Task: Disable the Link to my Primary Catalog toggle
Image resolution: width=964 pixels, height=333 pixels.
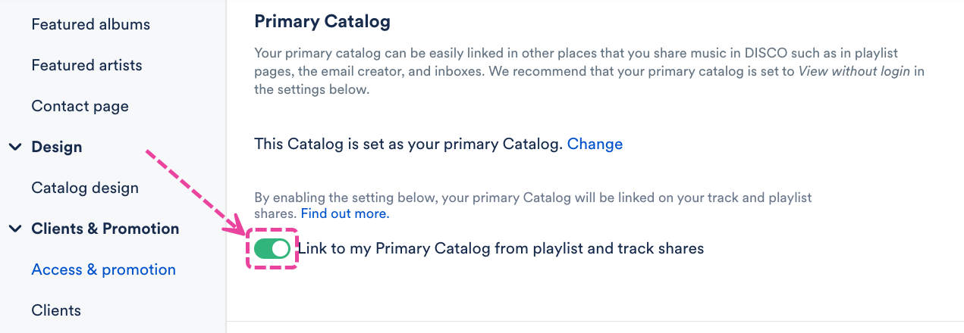Action: [272, 248]
